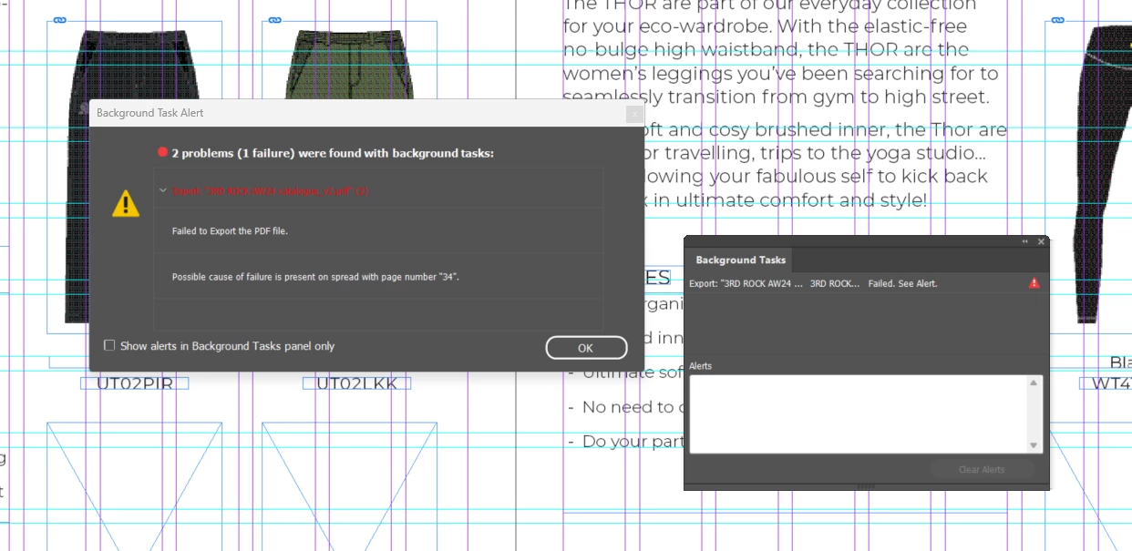The height and width of the screenshot is (551, 1132).
Task: Click the UT02PIR product code text frame
Action: 135,383
